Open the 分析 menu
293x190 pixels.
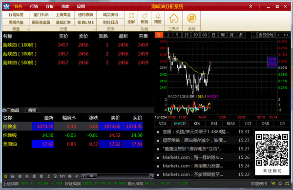point(49,6)
